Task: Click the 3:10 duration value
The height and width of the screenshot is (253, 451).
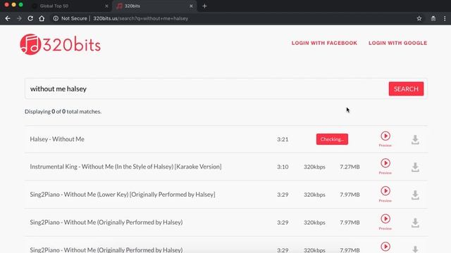Action: click(x=283, y=167)
